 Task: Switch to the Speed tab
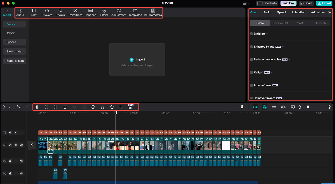pyautogui.click(x=281, y=12)
